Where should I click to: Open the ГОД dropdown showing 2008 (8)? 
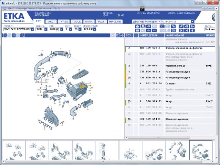[x=62, y=29]
